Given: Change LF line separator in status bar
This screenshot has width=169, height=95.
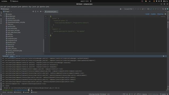Looking at the screenshot, I should point(135,94).
